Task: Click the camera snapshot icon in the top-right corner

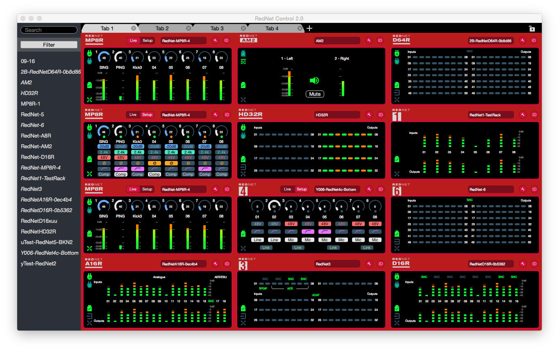Action: (x=532, y=28)
